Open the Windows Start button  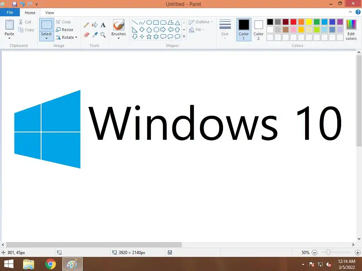[9, 264]
